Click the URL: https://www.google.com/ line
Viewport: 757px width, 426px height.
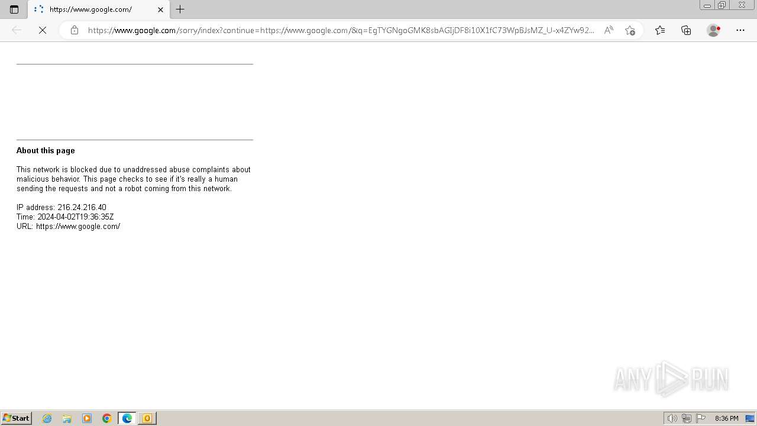[x=69, y=226]
